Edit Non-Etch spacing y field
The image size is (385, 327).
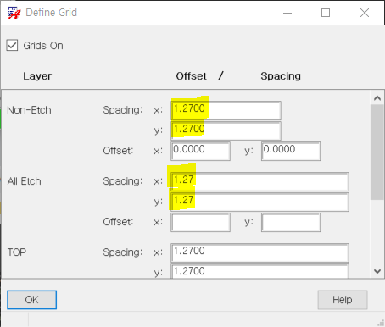pos(226,130)
